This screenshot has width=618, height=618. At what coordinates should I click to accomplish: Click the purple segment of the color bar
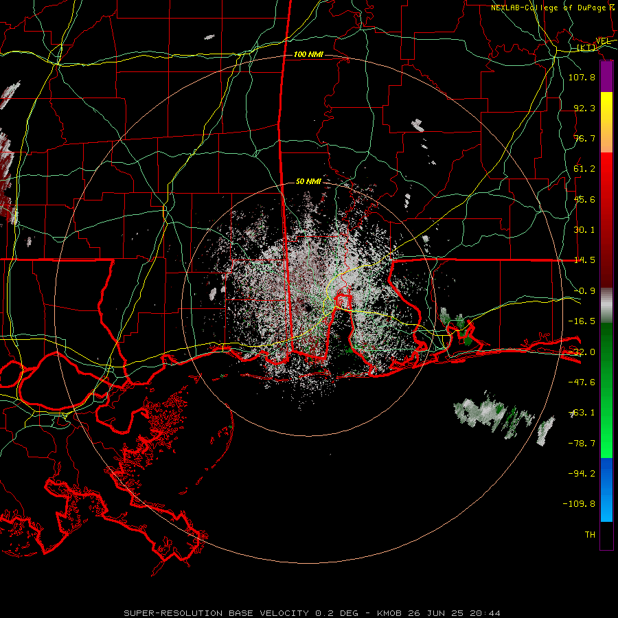606,77
